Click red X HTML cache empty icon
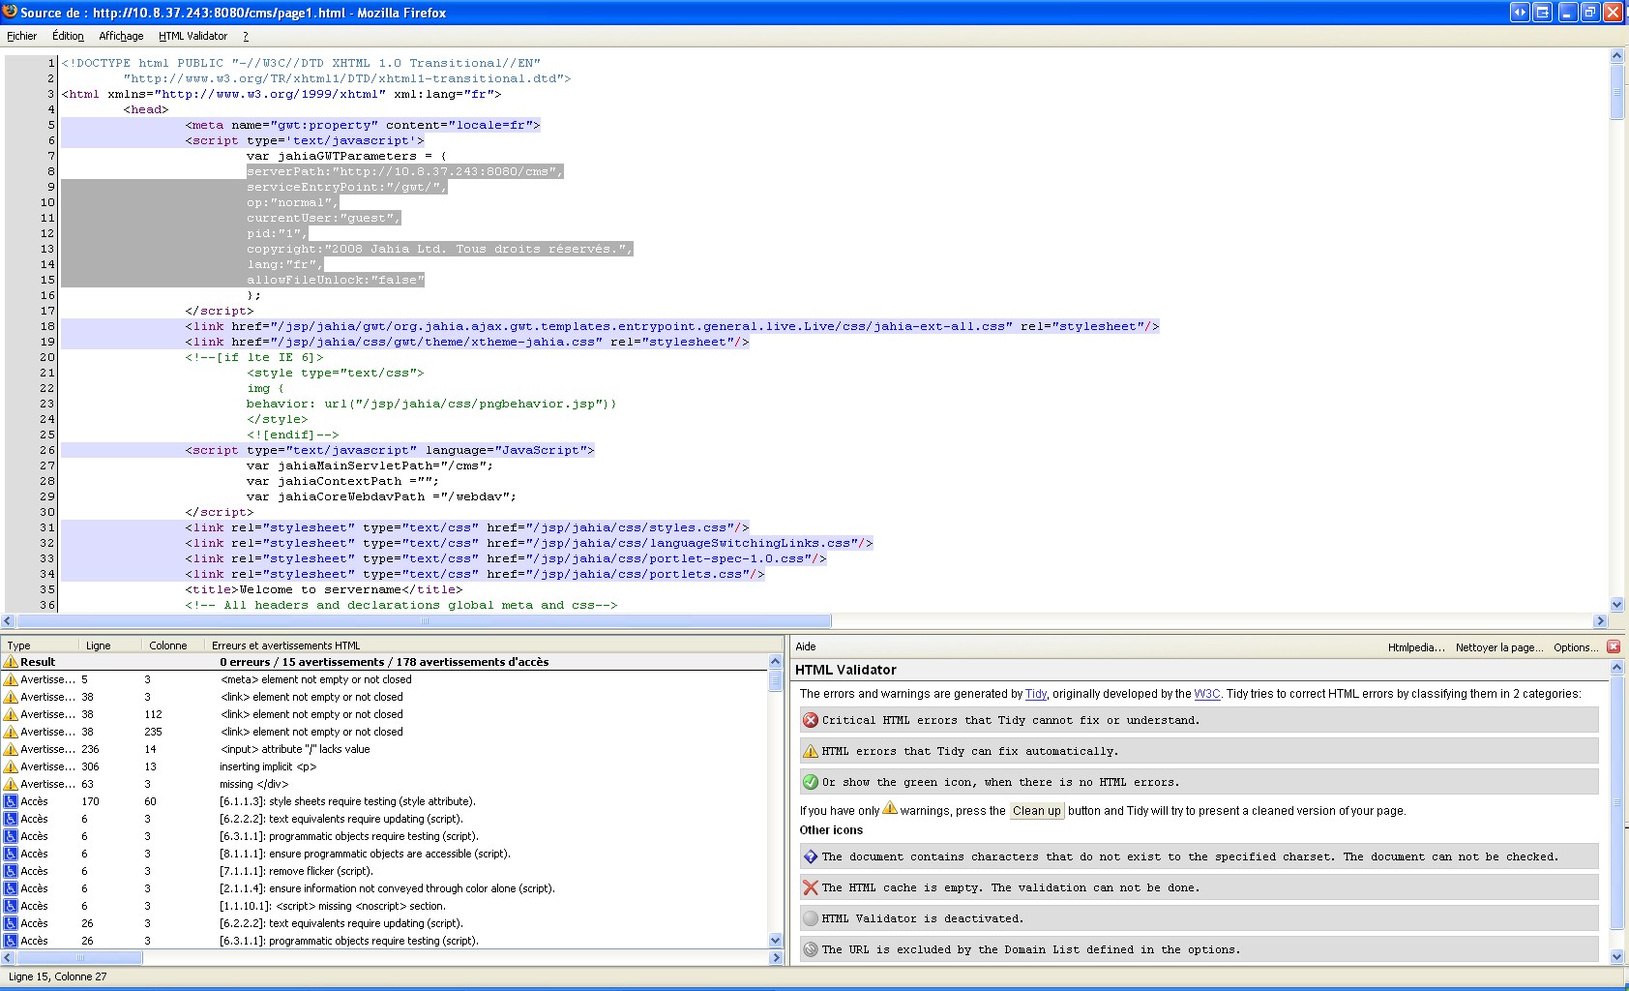The width and height of the screenshot is (1629, 991). pos(811,887)
